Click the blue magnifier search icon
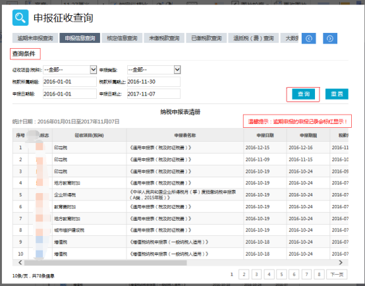The height and width of the screenshot is (286, 365). [x=20, y=18]
